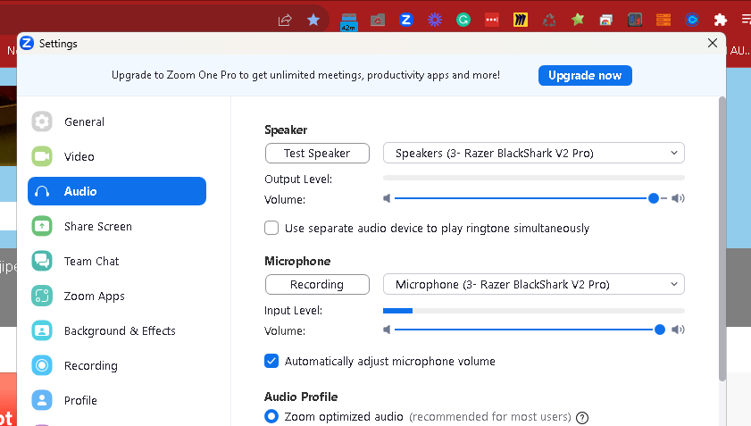Click the gray folder extension icon
The height and width of the screenshot is (426, 751).
(378, 20)
